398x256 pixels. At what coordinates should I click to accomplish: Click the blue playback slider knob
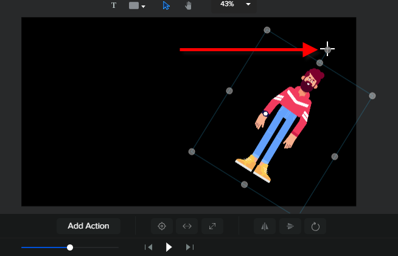tap(70, 247)
